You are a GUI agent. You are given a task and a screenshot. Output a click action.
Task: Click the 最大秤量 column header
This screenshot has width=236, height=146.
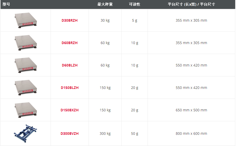click(105, 4)
